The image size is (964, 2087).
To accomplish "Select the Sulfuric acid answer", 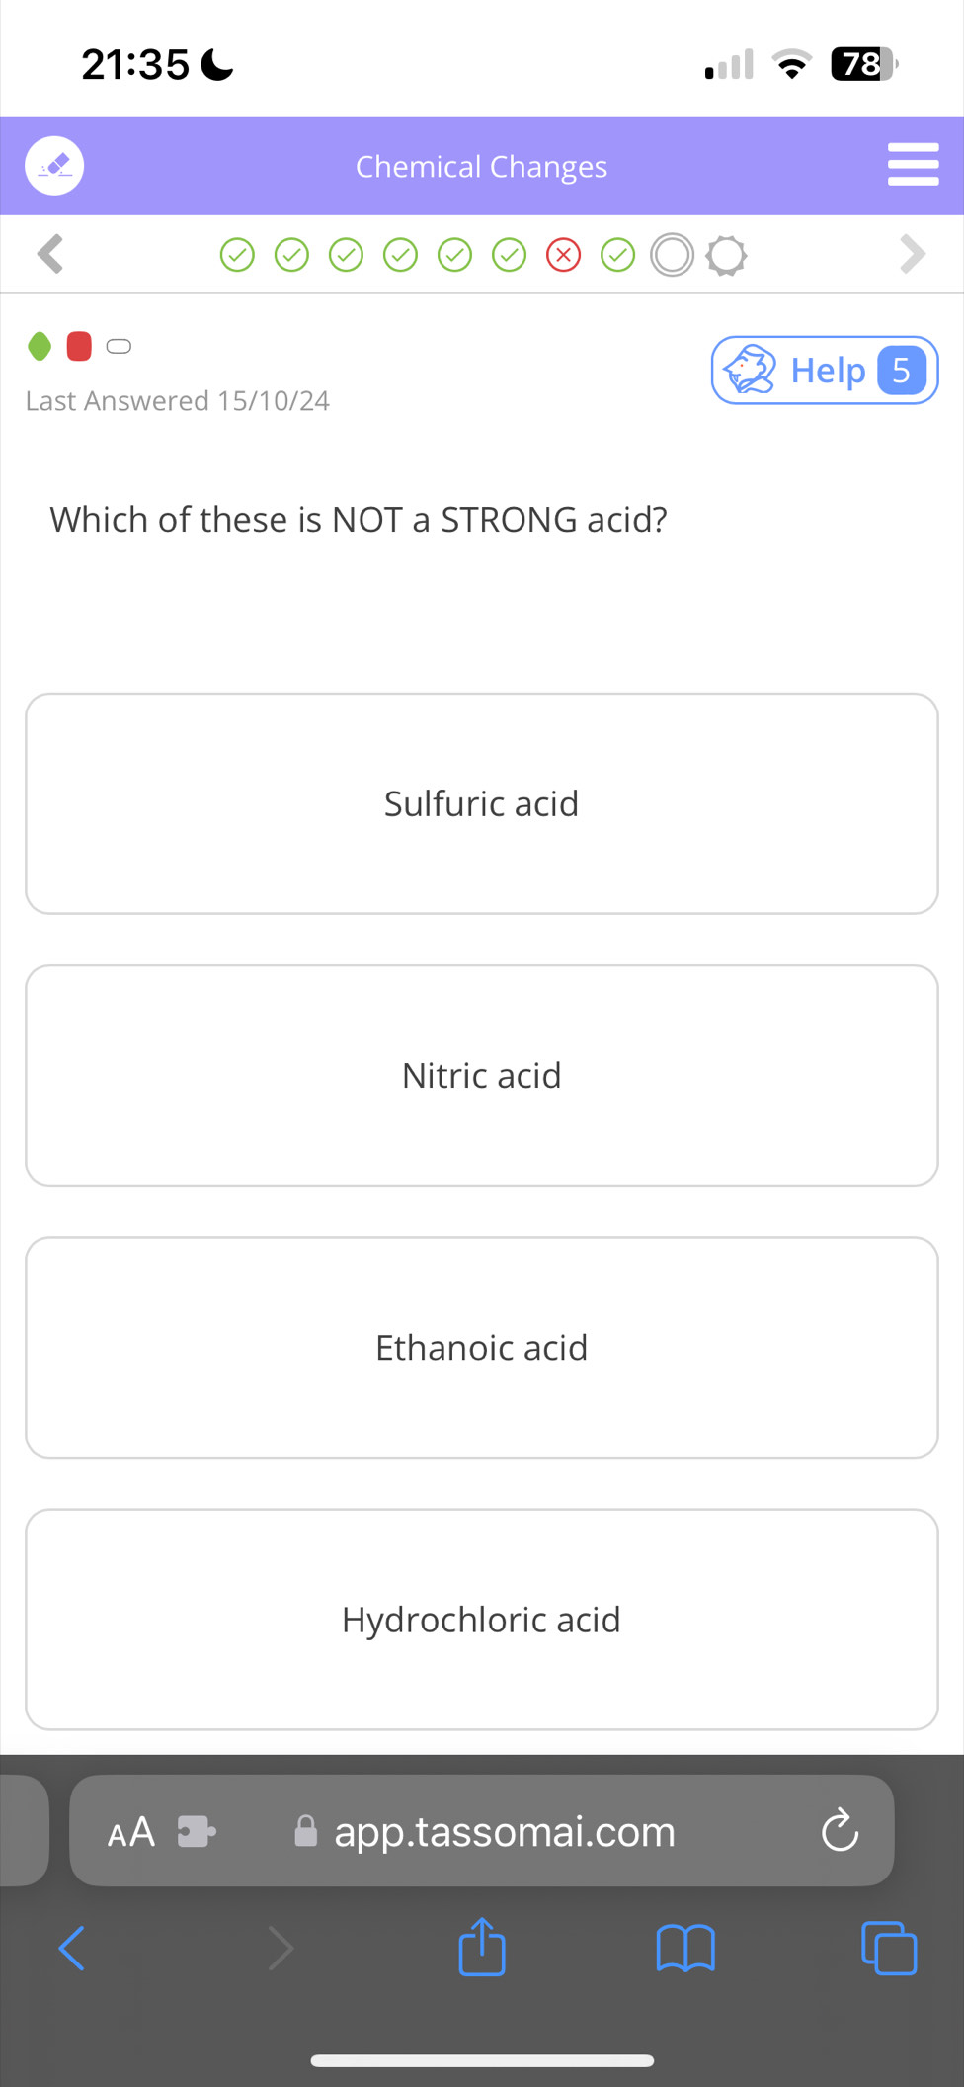I will [482, 803].
